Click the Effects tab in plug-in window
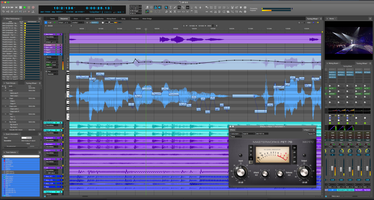Image resolution: width=374 pixels, height=200 pixels. (x=233, y=130)
